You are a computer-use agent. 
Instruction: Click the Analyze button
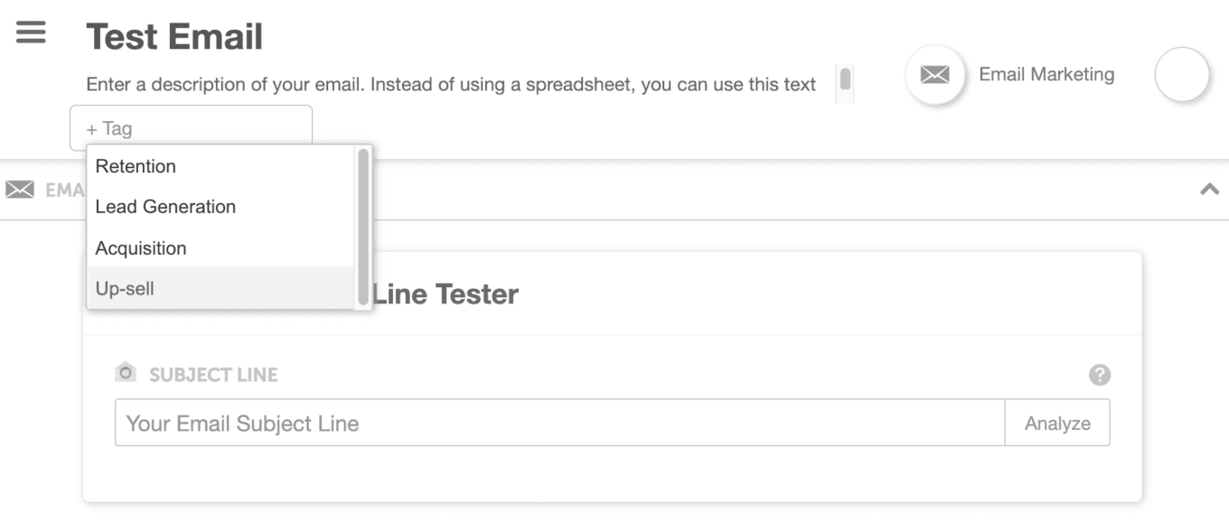[x=1057, y=423]
